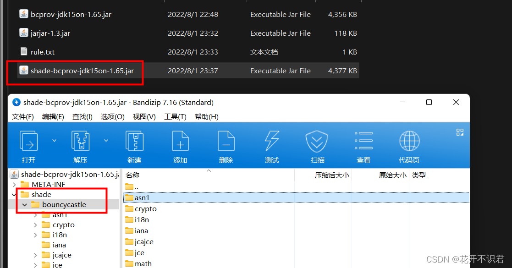
Task: Open the 帮助(H) menu
Action: pyautogui.click(x=206, y=116)
